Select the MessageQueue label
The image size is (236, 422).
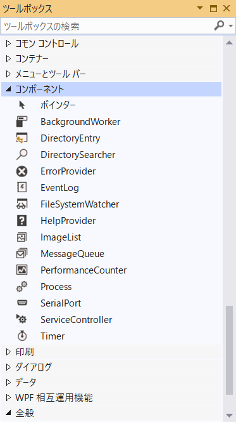coord(72,254)
